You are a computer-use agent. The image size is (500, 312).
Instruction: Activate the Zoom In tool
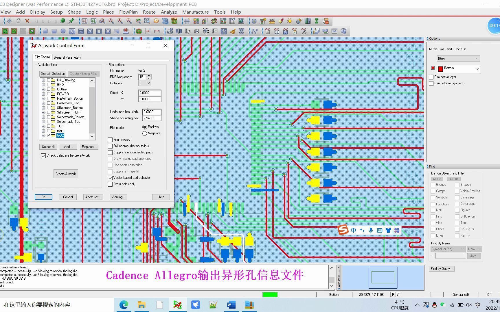[120, 21]
